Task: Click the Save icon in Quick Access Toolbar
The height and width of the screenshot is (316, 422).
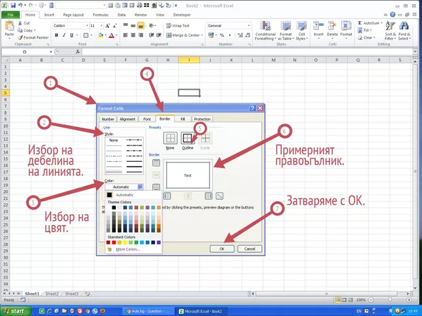Action: [14, 5]
